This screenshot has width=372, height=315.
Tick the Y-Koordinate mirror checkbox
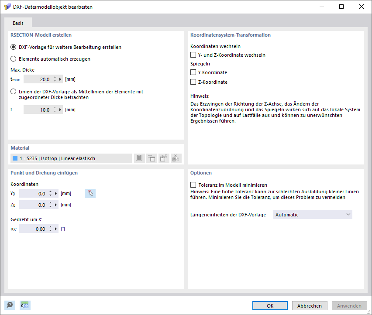193,72
